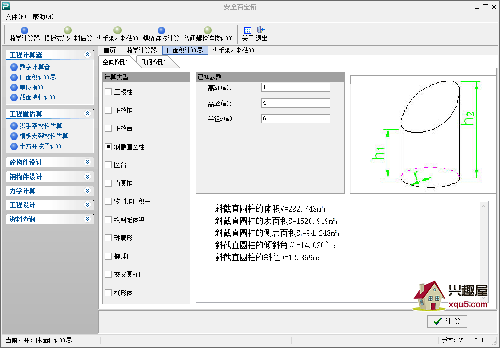The height and width of the screenshot is (348, 500).
Task: Check the 物料堆体积二 checkbox
Action: point(108,220)
